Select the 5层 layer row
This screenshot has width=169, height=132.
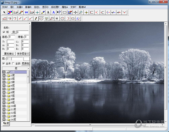click(x=15, y=89)
